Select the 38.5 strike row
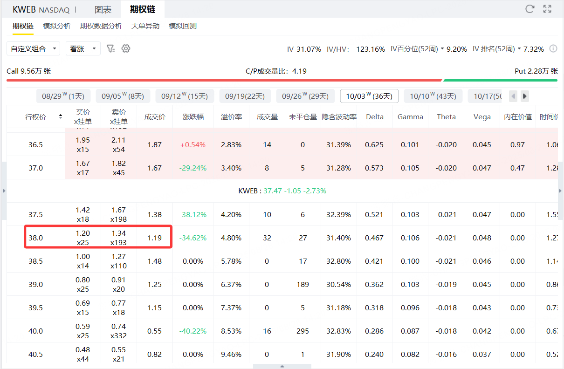564x369 pixels. point(282,261)
